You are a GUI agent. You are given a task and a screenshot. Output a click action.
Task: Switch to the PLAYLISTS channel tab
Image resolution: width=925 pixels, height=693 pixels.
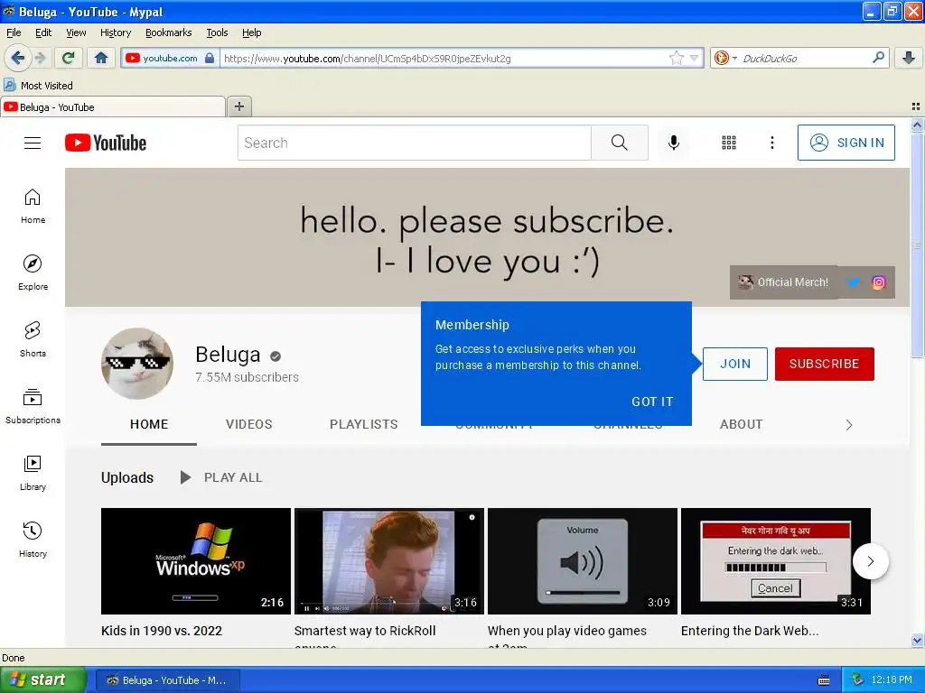coord(364,424)
